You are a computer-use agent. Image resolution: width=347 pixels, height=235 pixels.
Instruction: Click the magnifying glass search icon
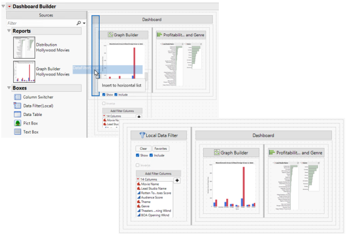pyautogui.click(x=79, y=23)
